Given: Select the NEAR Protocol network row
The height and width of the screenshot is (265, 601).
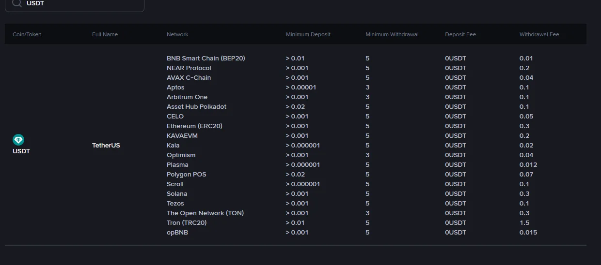Looking at the screenshot, I should coord(189,68).
